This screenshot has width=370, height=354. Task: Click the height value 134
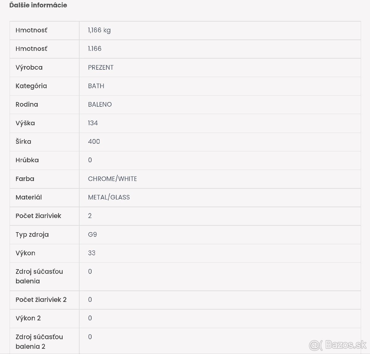[92, 123]
